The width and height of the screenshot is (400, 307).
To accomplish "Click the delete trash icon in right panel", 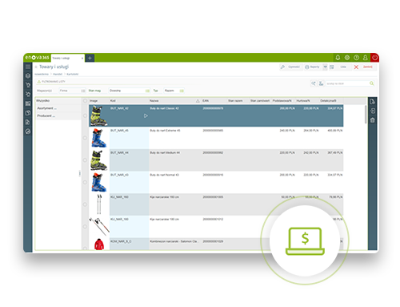I will [373, 120].
